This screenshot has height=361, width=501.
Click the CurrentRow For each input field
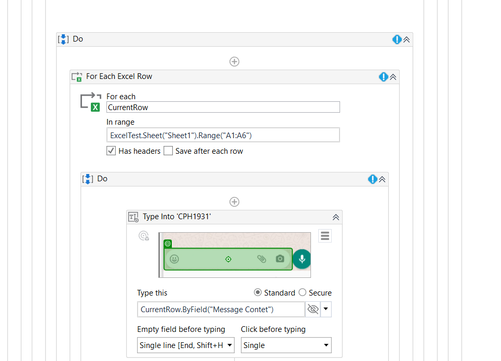(223, 108)
